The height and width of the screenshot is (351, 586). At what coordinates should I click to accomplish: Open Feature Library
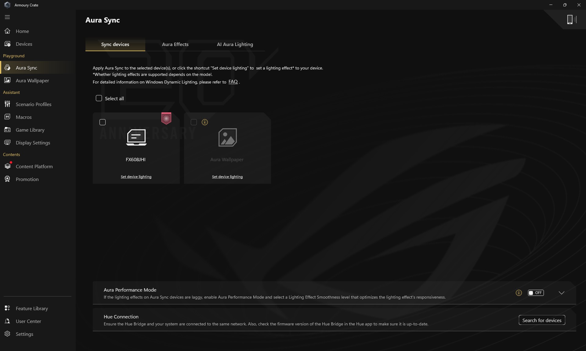(38, 308)
